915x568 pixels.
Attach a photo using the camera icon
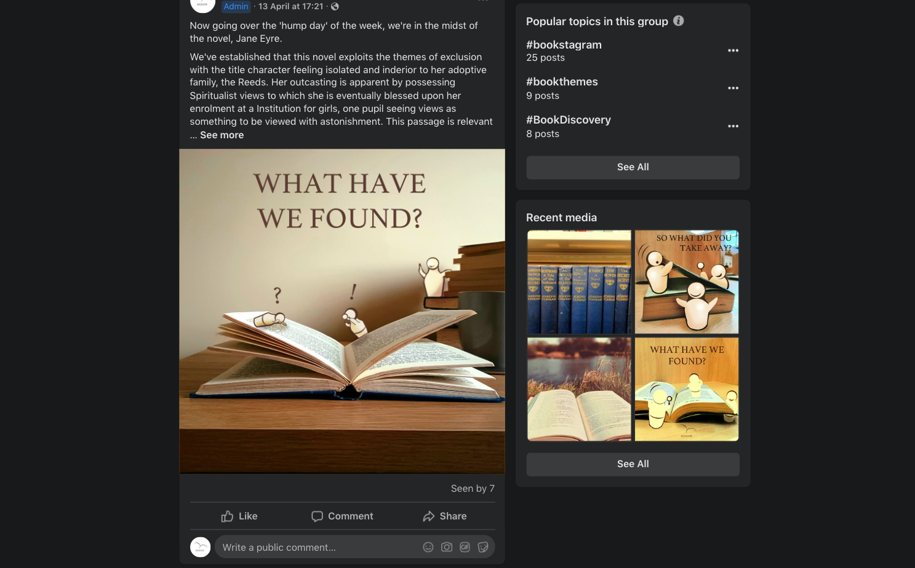(x=447, y=547)
